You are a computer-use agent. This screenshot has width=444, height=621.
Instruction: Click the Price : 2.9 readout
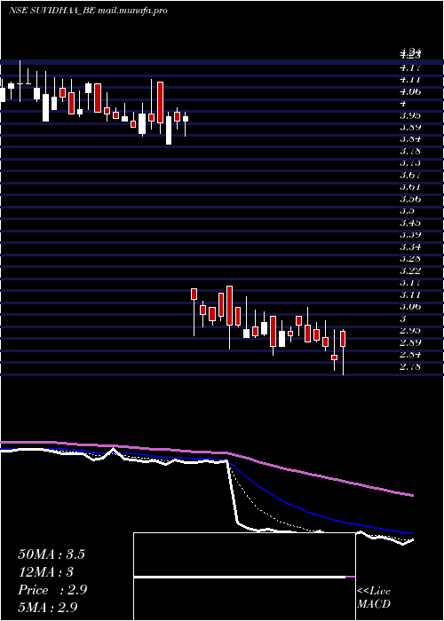coord(52,590)
